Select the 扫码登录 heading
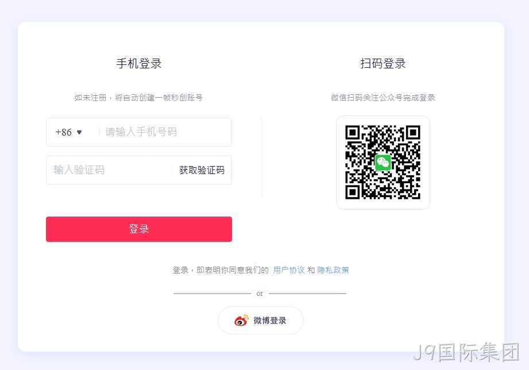The image size is (529, 370). (383, 63)
